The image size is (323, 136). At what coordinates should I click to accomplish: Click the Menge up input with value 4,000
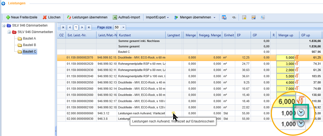coord(285,82)
